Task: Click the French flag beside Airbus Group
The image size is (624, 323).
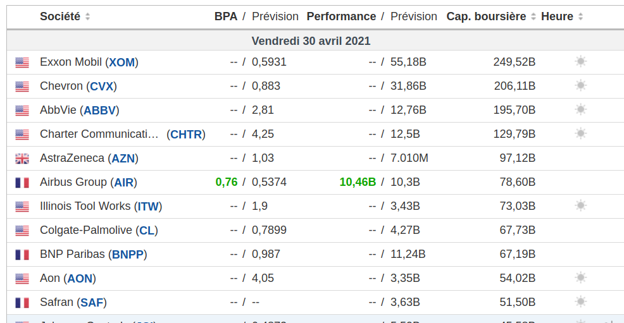Action: [x=22, y=182]
